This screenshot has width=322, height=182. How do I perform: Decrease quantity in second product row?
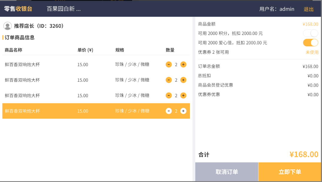coord(169,80)
